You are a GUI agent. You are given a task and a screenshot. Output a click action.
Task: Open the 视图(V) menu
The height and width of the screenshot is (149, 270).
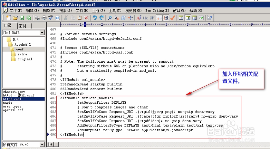[49, 11]
